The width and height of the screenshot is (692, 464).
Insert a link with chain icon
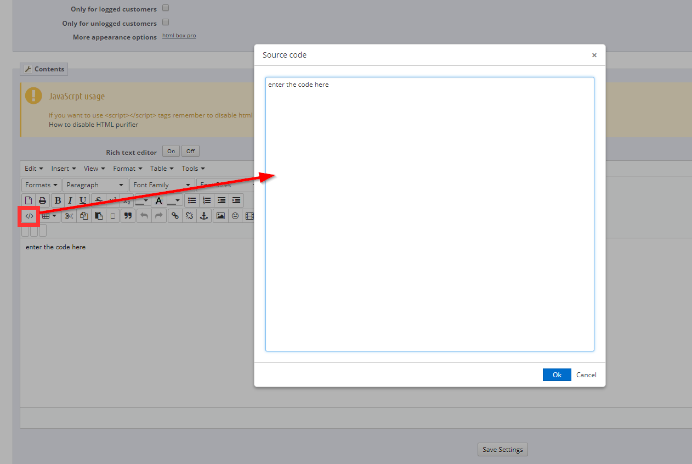pyautogui.click(x=175, y=216)
